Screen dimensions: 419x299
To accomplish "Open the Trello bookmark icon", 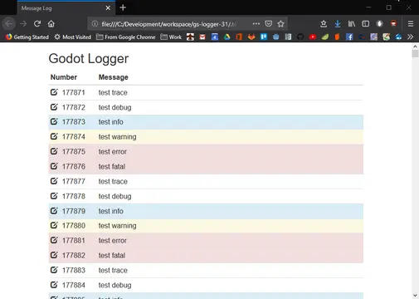I will (x=264, y=37).
